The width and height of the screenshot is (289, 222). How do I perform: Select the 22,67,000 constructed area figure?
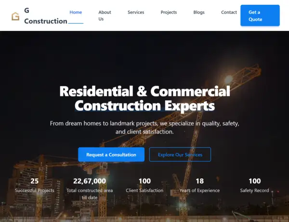90,181
